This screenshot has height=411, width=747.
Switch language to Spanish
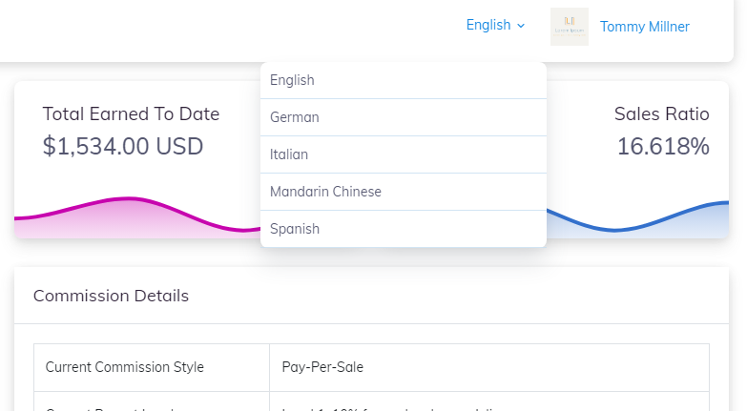(404, 229)
